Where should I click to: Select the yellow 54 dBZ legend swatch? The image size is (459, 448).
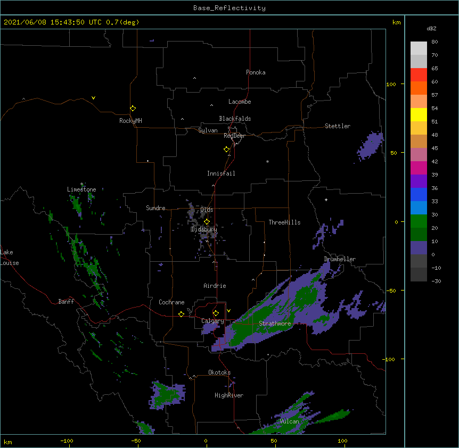[419, 114]
